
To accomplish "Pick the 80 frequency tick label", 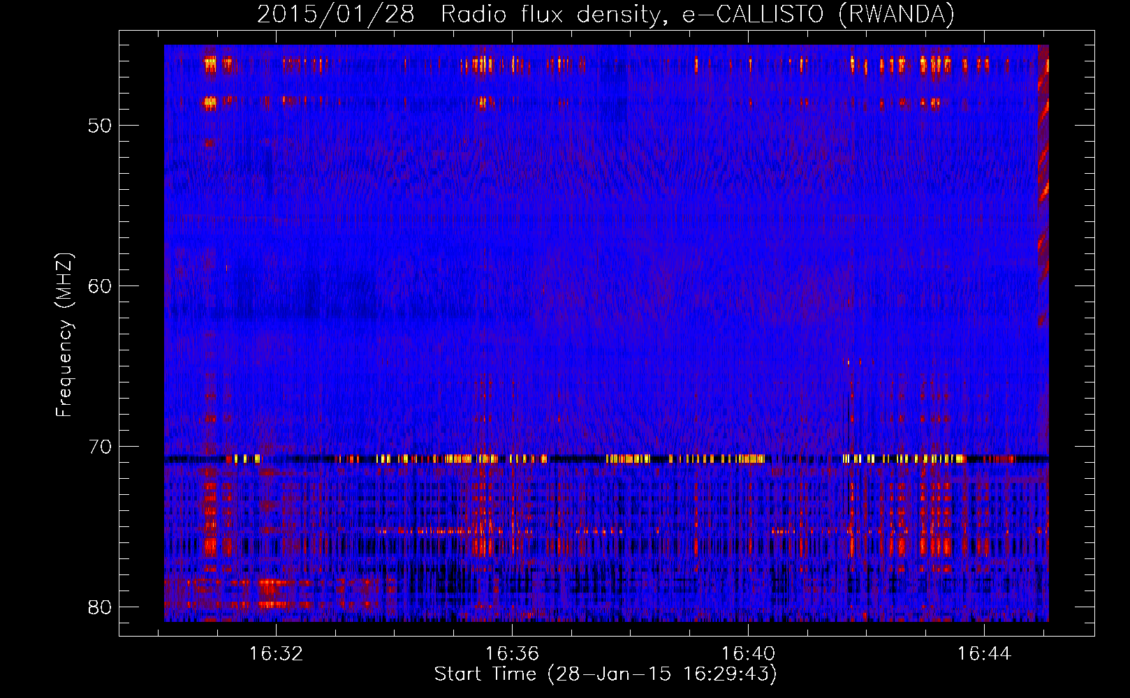I will (x=99, y=607).
